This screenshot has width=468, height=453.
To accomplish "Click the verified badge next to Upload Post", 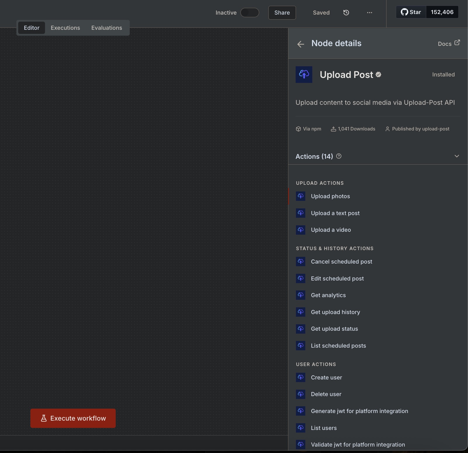I will 379,75.
